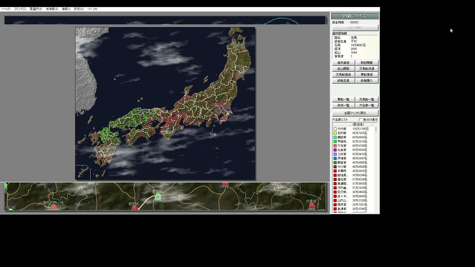Select 筒井家 row in daimyo list

pos(353,205)
